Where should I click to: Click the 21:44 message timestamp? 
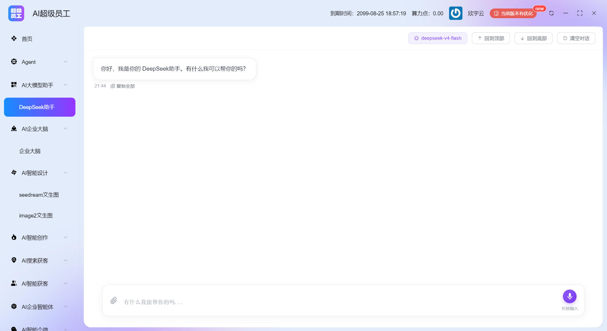point(100,86)
